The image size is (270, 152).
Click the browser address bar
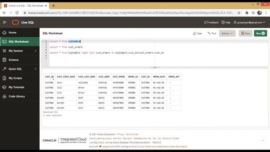[x=131, y=13]
